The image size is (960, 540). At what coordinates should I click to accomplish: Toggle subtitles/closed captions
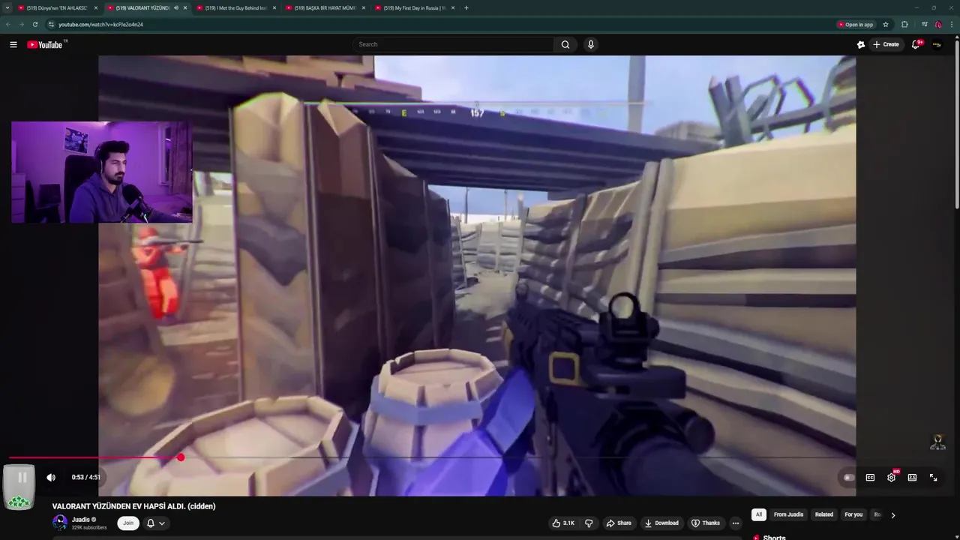(870, 478)
